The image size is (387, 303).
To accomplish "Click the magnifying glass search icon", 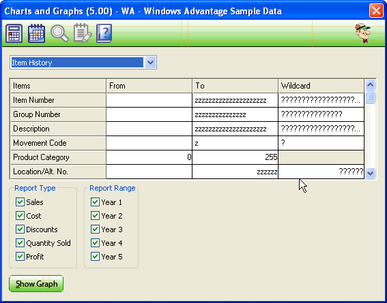I will (59, 33).
